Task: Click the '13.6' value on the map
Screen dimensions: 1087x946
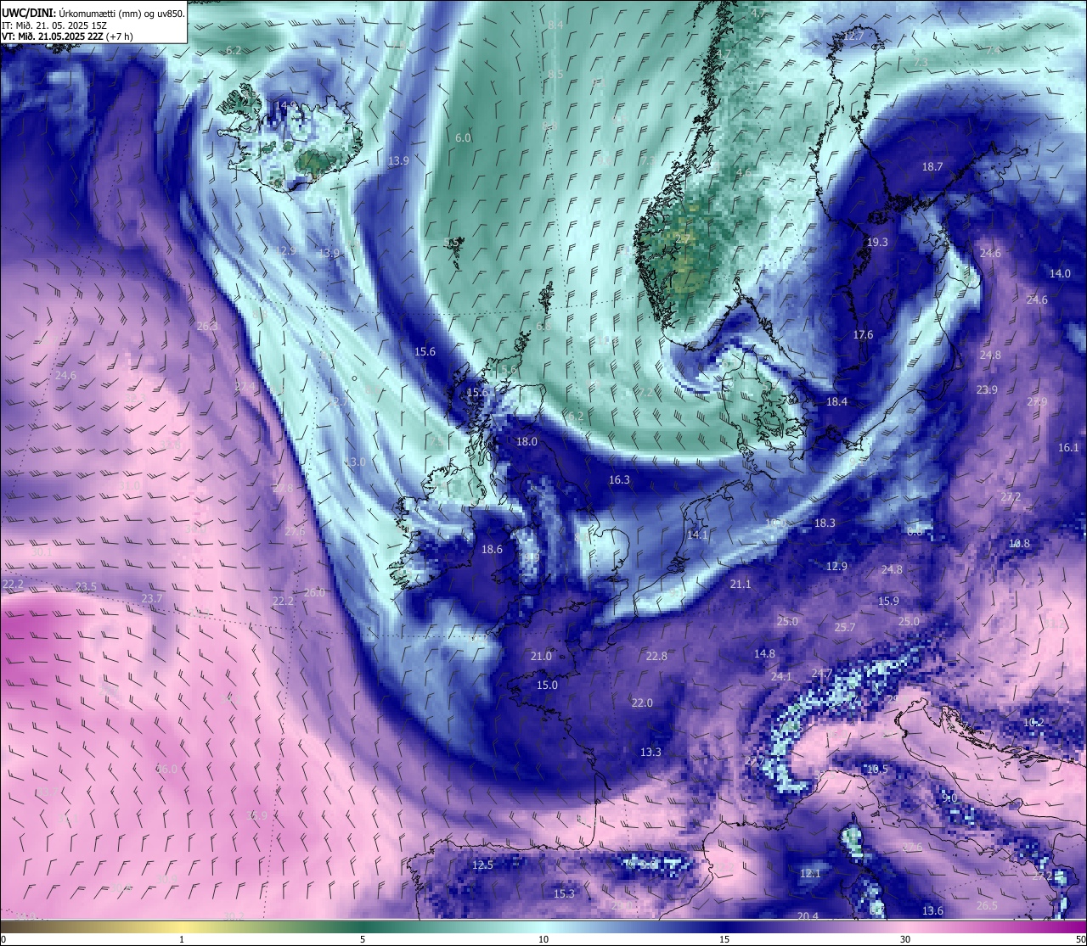Action: (x=932, y=910)
